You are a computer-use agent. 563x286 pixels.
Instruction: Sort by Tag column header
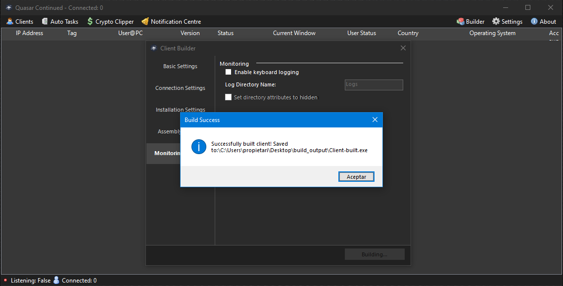click(72, 33)
